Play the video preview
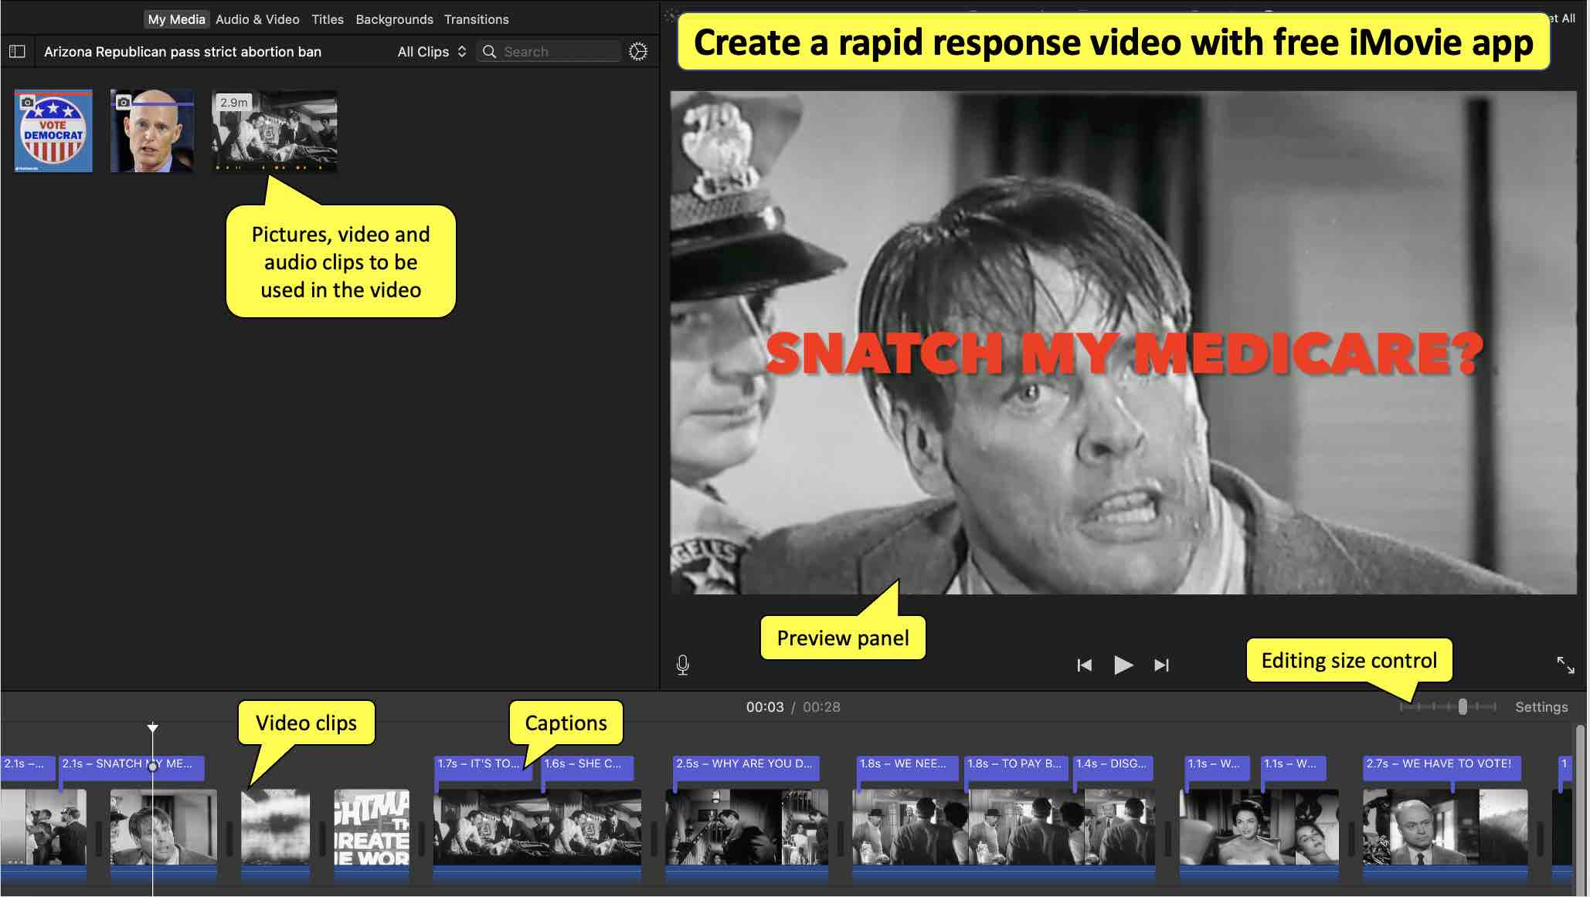 (x=1123, y=665)
